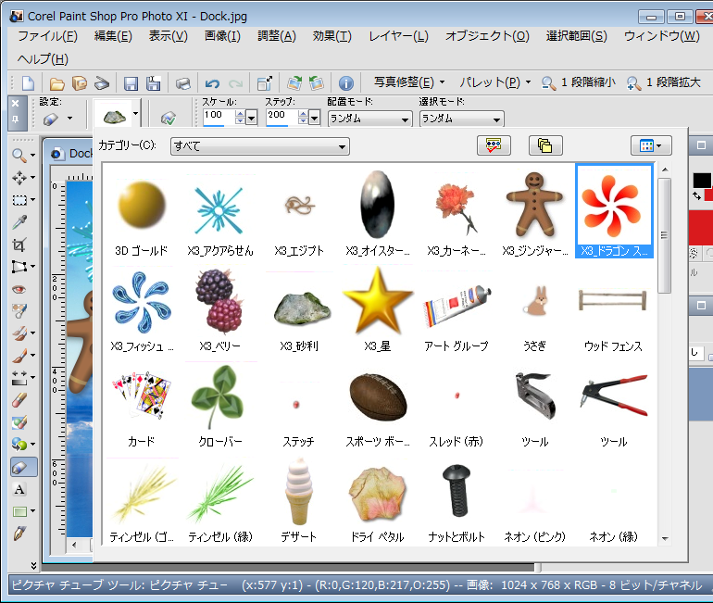
Task: Select the Eraser tool in toolbox
Action: (x=19, y=400)
